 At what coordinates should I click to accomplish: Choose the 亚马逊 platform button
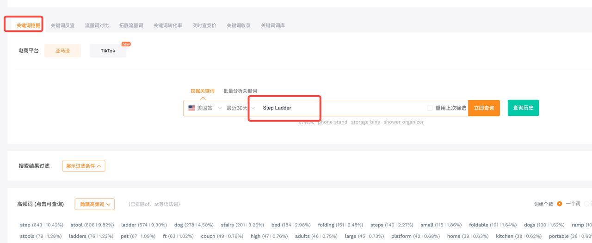coord(62,51)
